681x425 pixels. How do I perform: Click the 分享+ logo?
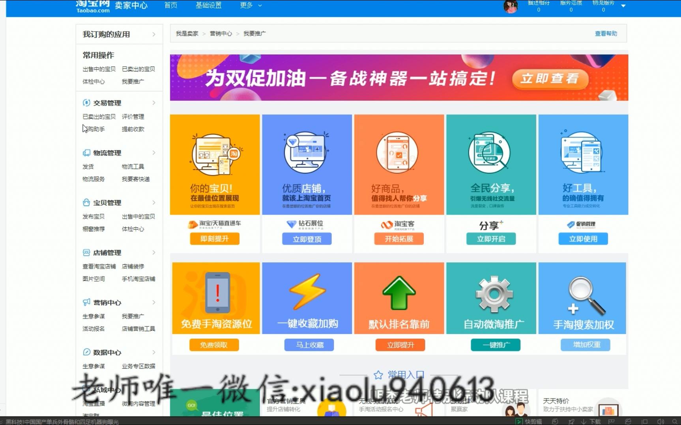pyautogui.click(x=491, y=225)
